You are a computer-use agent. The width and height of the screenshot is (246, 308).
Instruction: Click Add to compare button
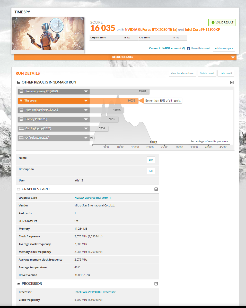pyautogui.click(x=224, y=48)
